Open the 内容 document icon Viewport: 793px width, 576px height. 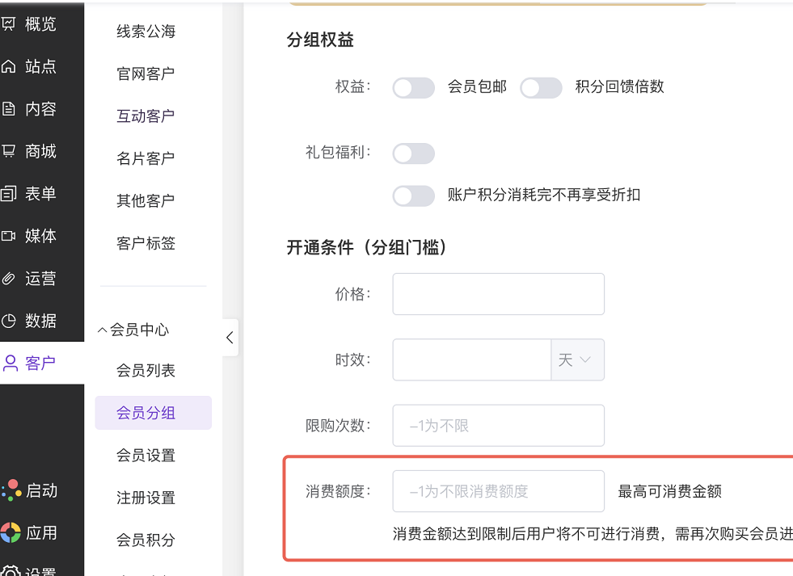coord(8,108)
